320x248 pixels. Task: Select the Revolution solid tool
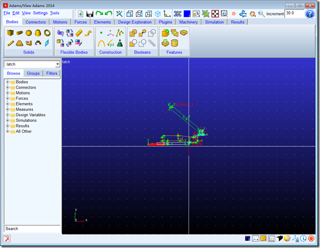tap(38, 43)
